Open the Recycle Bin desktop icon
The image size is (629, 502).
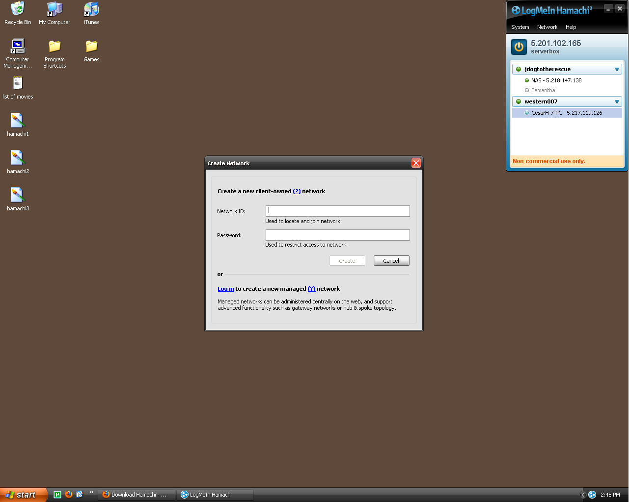[18, 9]
